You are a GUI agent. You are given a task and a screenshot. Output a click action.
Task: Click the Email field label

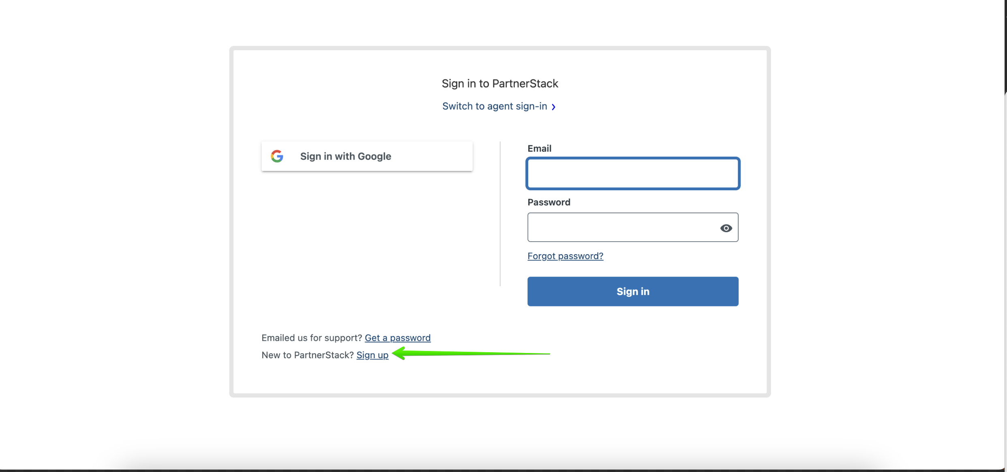click(539, 148)
